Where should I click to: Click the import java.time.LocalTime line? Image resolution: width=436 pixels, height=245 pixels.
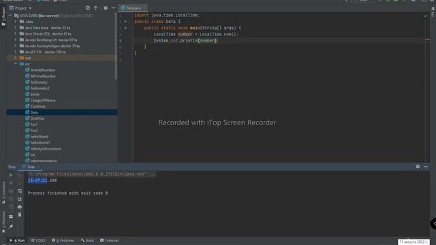click(x=167, y=15)
